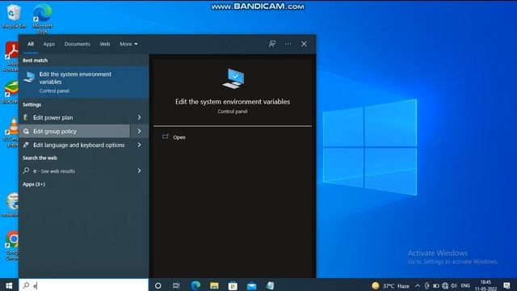The width and height of the screenshot is (517, 291).
Task: Close the search panel
Action: [304, 44]
